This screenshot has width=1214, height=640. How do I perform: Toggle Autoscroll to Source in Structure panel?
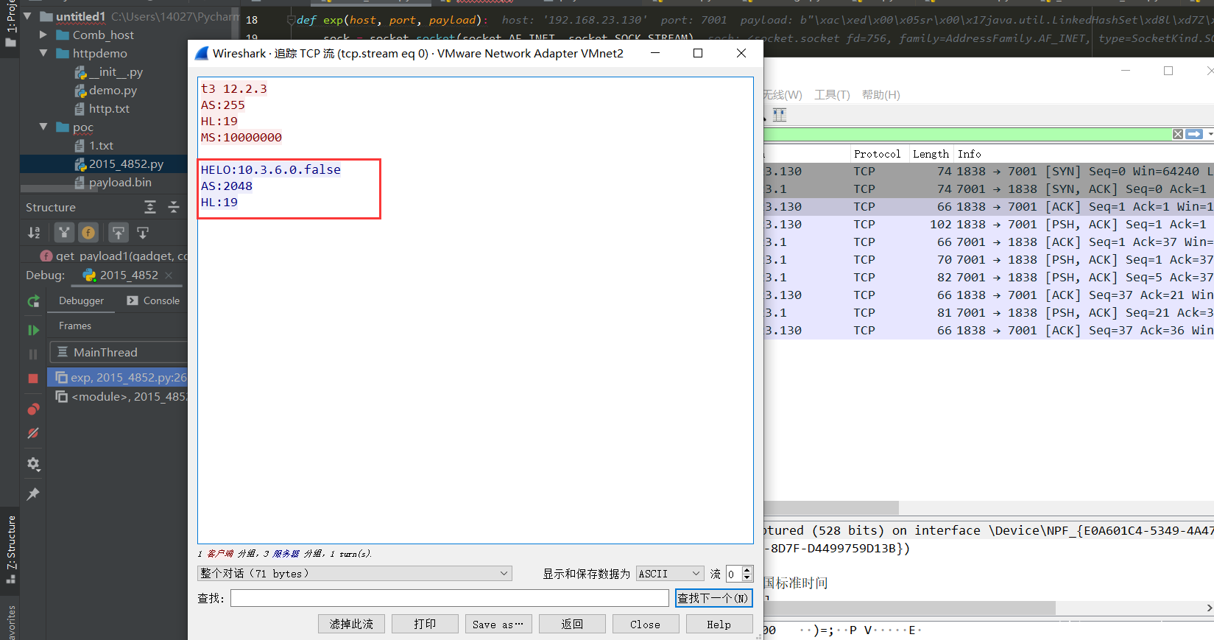[118, 233]
